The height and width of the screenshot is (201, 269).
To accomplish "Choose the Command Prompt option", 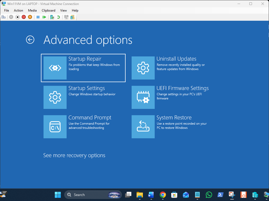I will 83,126.
